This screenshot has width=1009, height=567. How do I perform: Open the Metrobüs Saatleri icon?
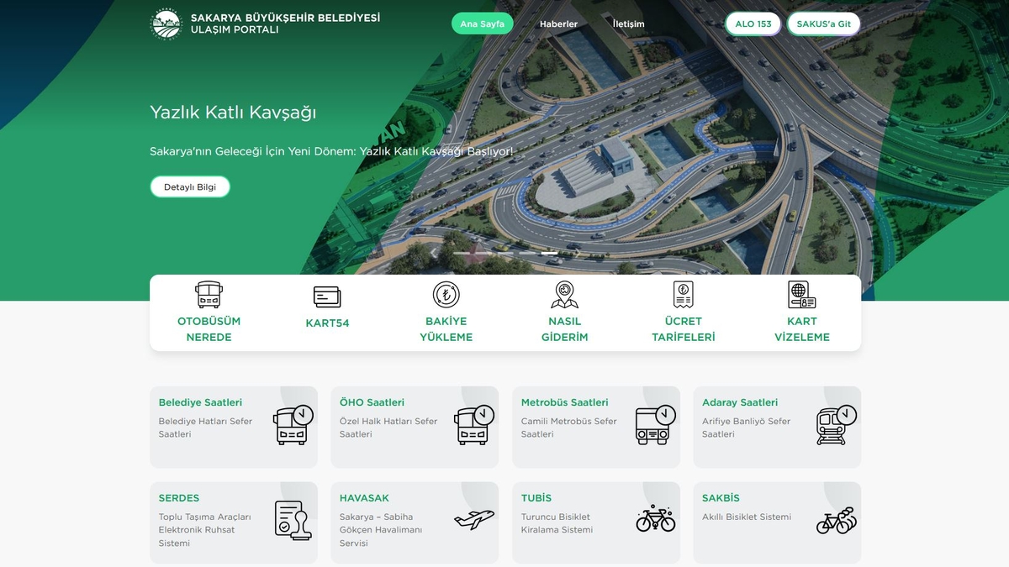click(657, 426)
